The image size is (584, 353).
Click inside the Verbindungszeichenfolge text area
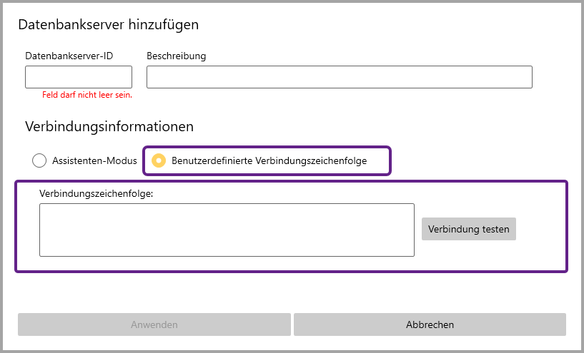click(227, 230)
